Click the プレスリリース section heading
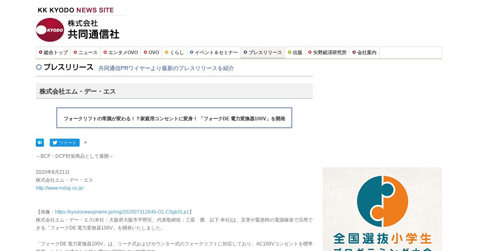Viewport: 478px width, 251px height. point(69,67)
